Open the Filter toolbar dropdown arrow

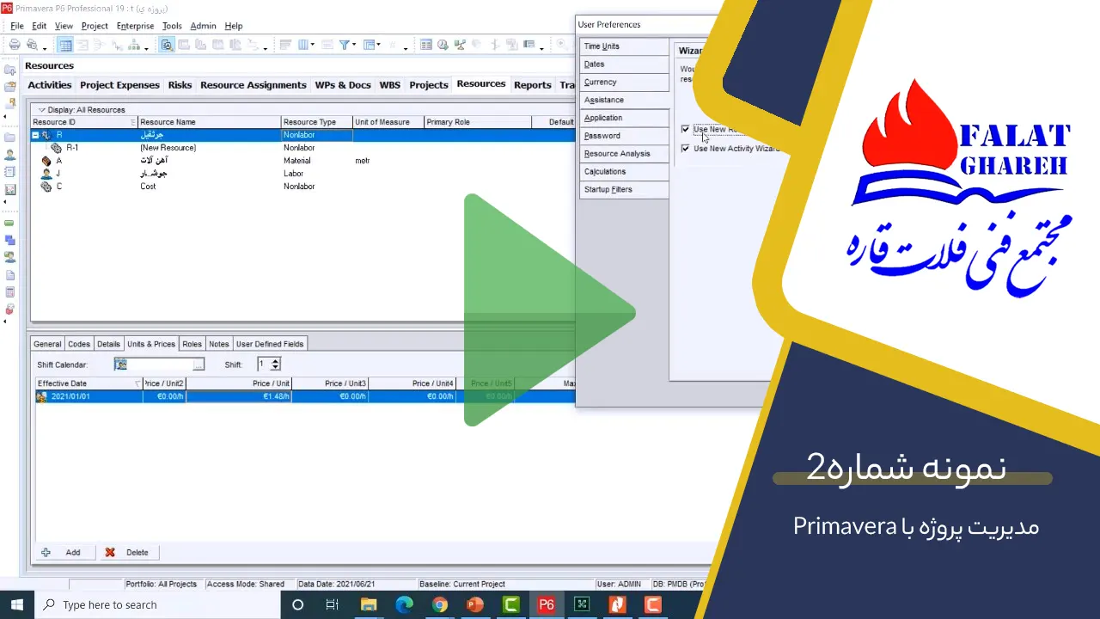[x=354, y=45]
